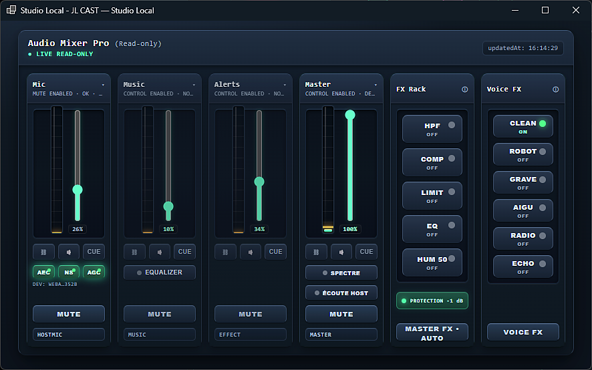This screenshot has width=592, height=370.
Task: Click the Studio Local app icon in title bar
Action: (x=11, y=10)
